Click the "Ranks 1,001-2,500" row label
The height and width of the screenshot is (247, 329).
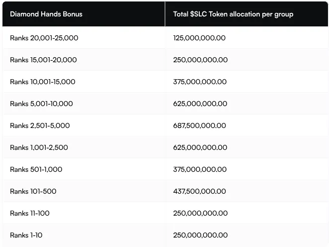point(39,147)
